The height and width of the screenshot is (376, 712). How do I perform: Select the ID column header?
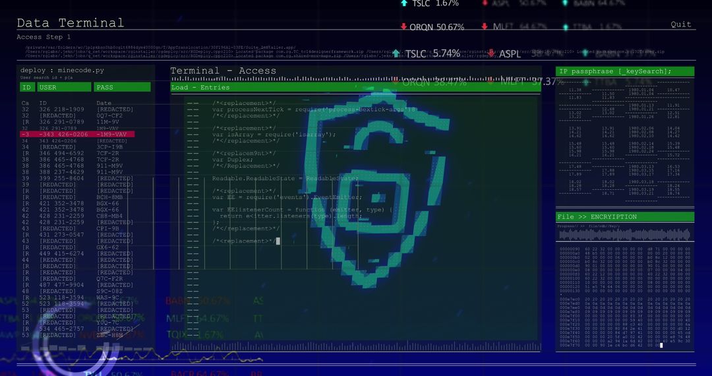(x=27, y=87)
